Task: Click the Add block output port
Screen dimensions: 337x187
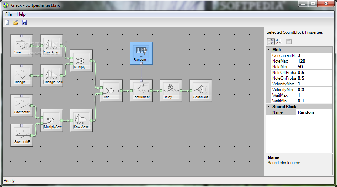Action: [x=121, y=91]
